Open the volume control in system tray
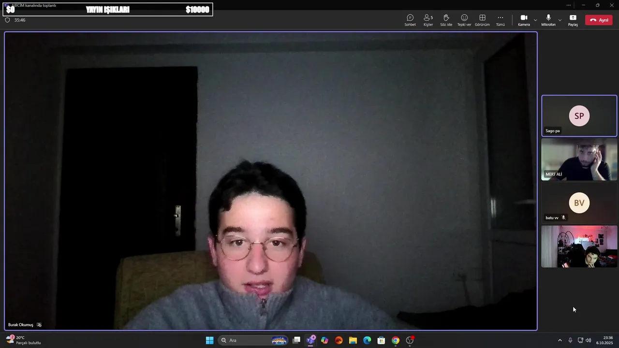 click(x=589, y=340)
